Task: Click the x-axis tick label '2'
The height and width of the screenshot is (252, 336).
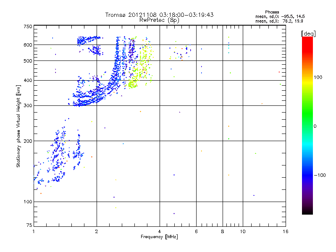Action: click(97, 231)
